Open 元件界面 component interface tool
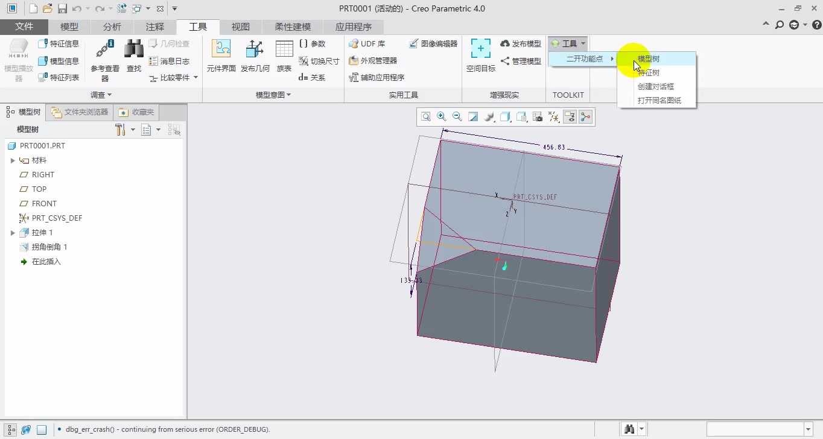The height and width of the screenshot is (439, 823). 221,57
